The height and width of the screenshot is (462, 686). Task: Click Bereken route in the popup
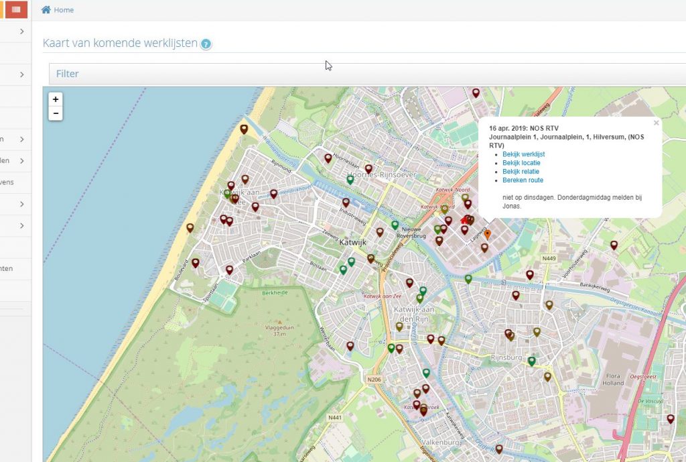pyautogui.click(x=523, y=180)
